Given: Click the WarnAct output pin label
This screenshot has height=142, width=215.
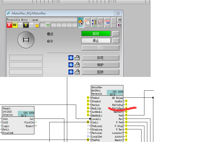Looking at the screenshot, I should point(118,112).
